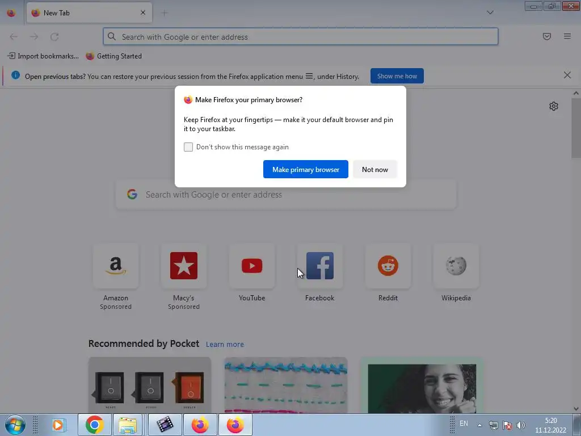Click the info icon in the notification bar
581x436 pixels.
pos(15,76)
